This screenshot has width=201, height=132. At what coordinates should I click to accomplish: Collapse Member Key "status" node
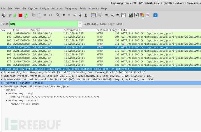(x=6, y=100)
